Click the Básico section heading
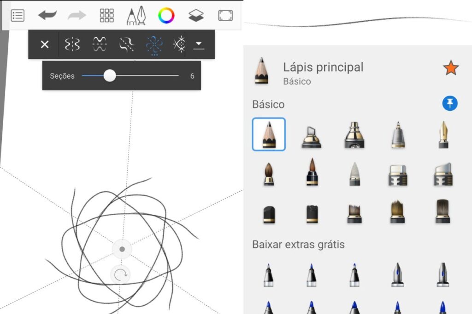Viewport: 472px width, 314px height. pos(268,104)
